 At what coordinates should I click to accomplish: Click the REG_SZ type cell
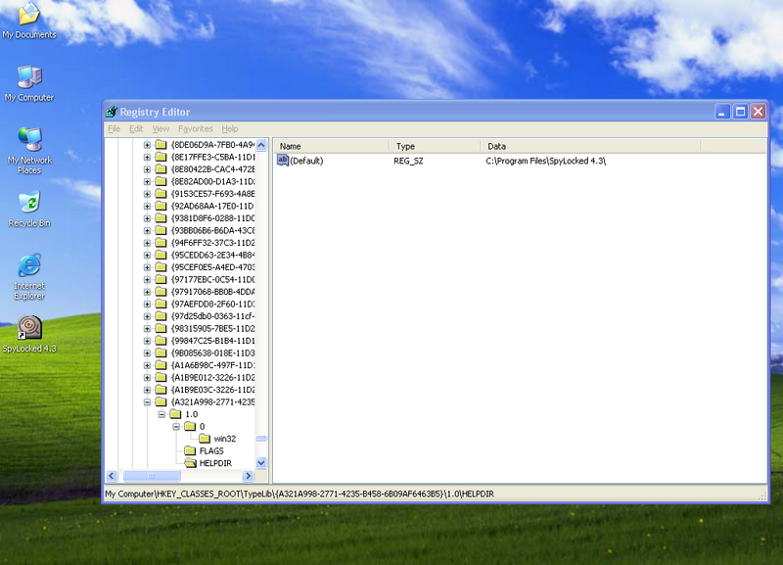coord(408,161)
